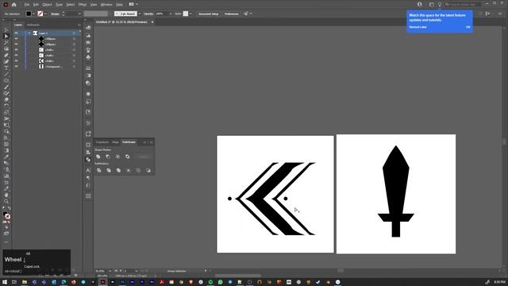
Task: Select the Pen tool in toolbar
Action: coord(6,55)
